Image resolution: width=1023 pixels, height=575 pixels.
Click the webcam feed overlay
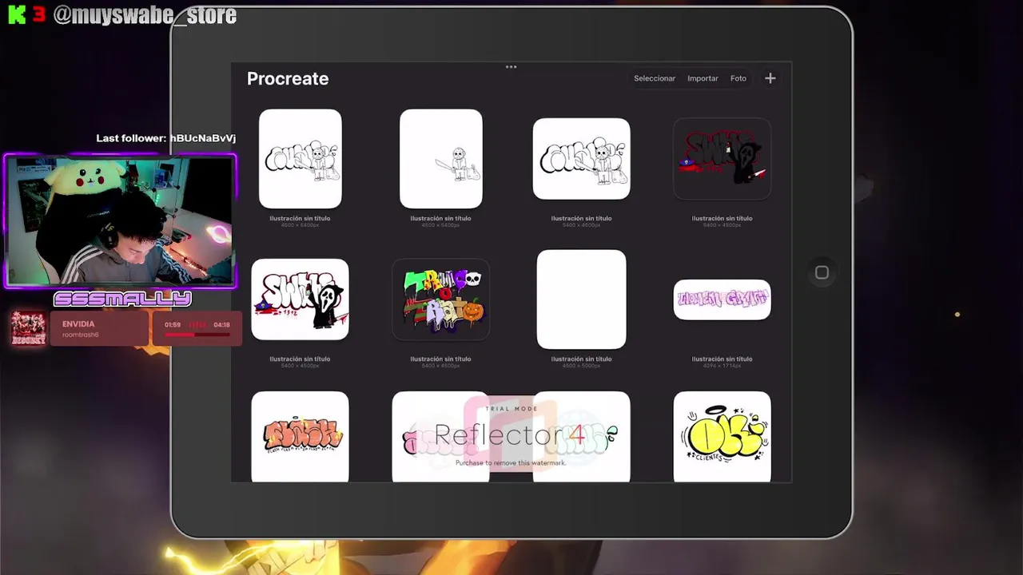(x=121, y=221)
